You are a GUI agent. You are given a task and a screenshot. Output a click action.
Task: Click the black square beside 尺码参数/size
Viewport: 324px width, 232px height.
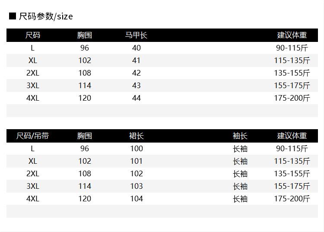13,16
